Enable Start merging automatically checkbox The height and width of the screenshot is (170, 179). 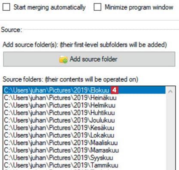[6, 7]
